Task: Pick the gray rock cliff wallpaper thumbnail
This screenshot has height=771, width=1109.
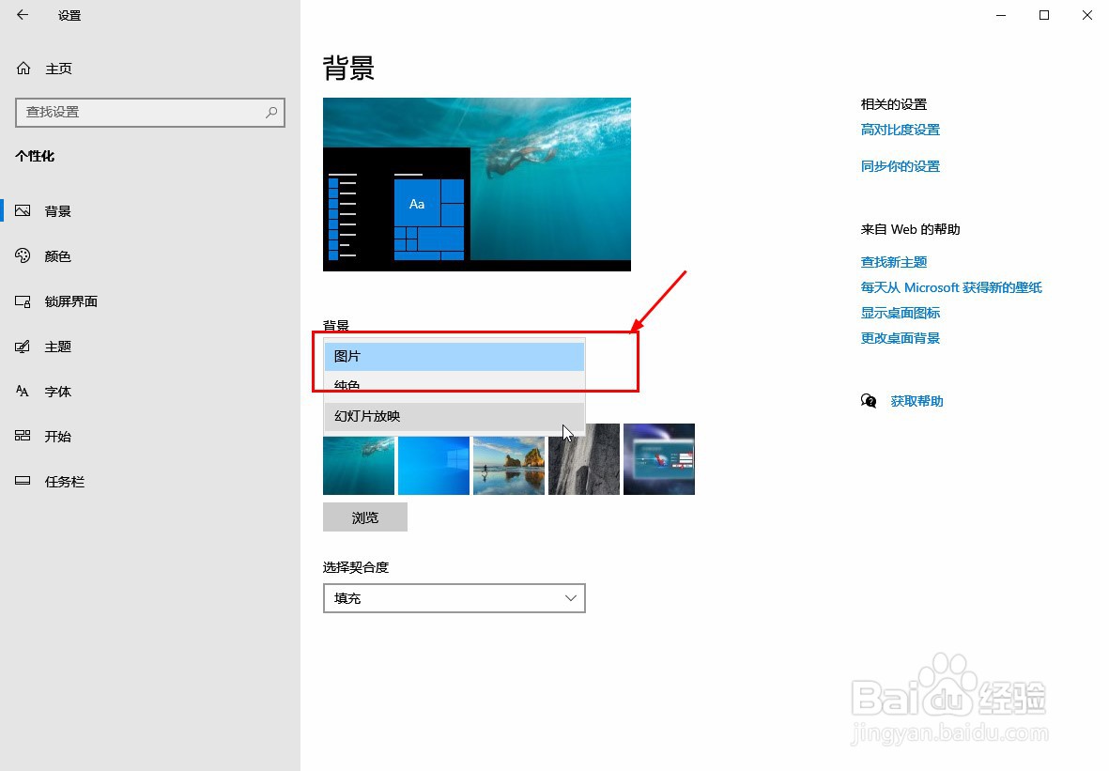Action: pyautogui.click(x=583, y=459)
